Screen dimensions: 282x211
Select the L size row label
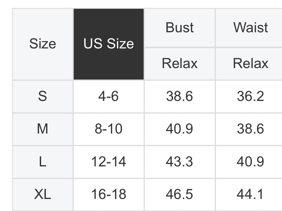[43, 162]
